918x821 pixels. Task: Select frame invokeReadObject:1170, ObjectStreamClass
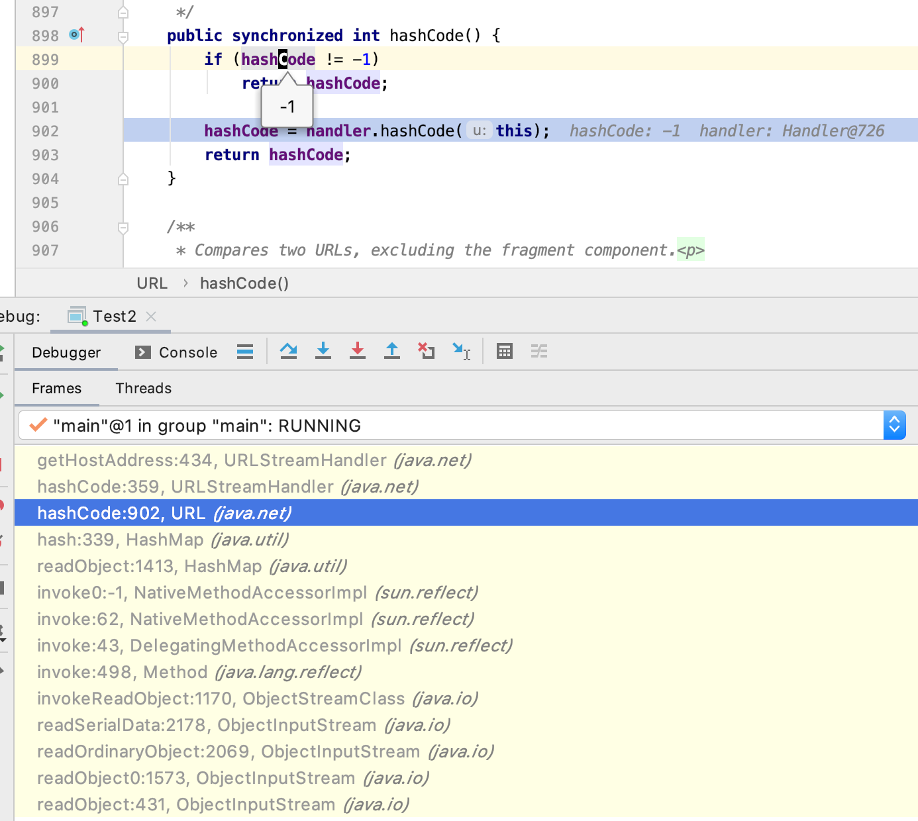(x=466, y=699)
